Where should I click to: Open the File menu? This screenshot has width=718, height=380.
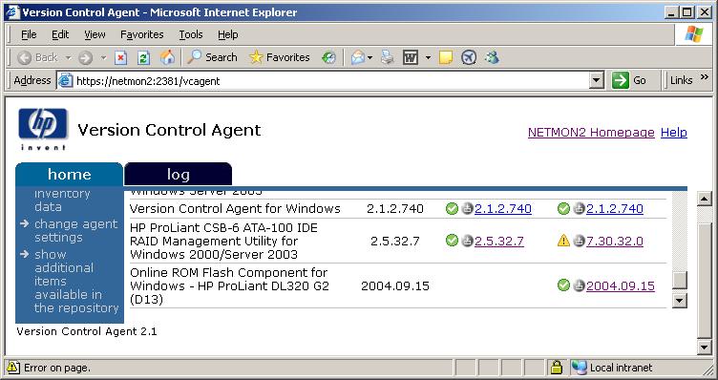[x=29, y=34]
